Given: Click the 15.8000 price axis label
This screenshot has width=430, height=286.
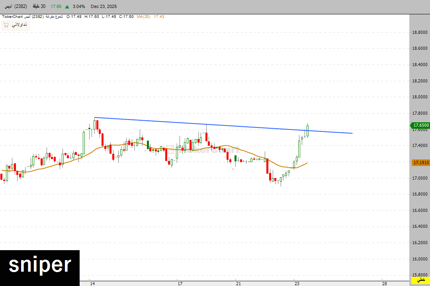Looking at the screenshot, I should (420, 275).
